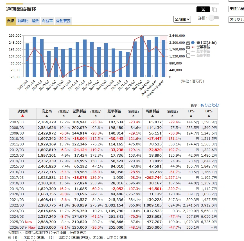The image size is (244, 241).
Task: Click ordinary profit value -33,238
Action: [x=116, y=150]
